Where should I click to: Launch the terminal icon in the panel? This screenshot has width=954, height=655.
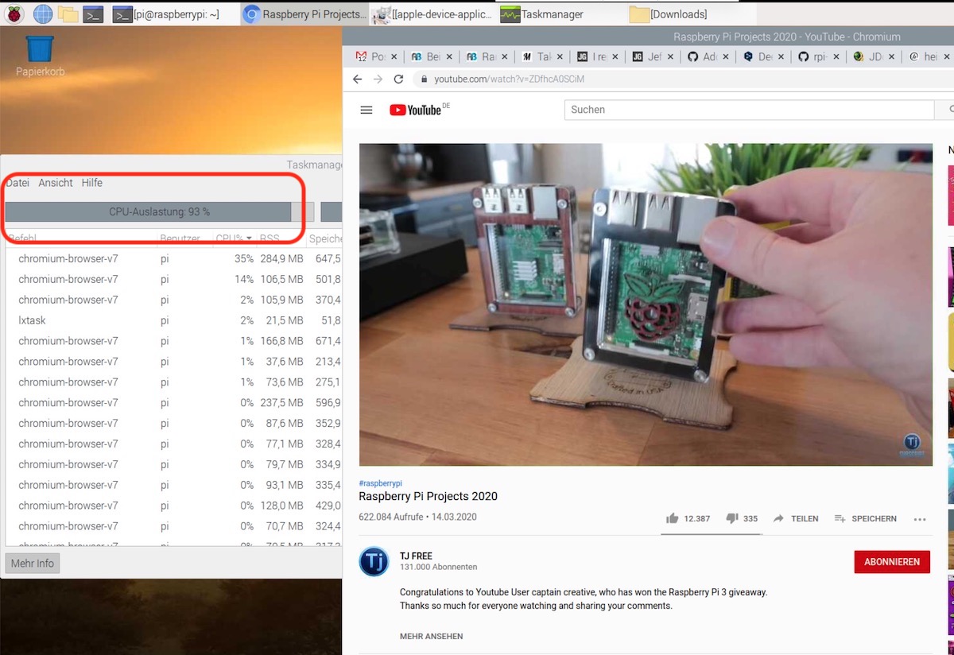pos(94,14)
